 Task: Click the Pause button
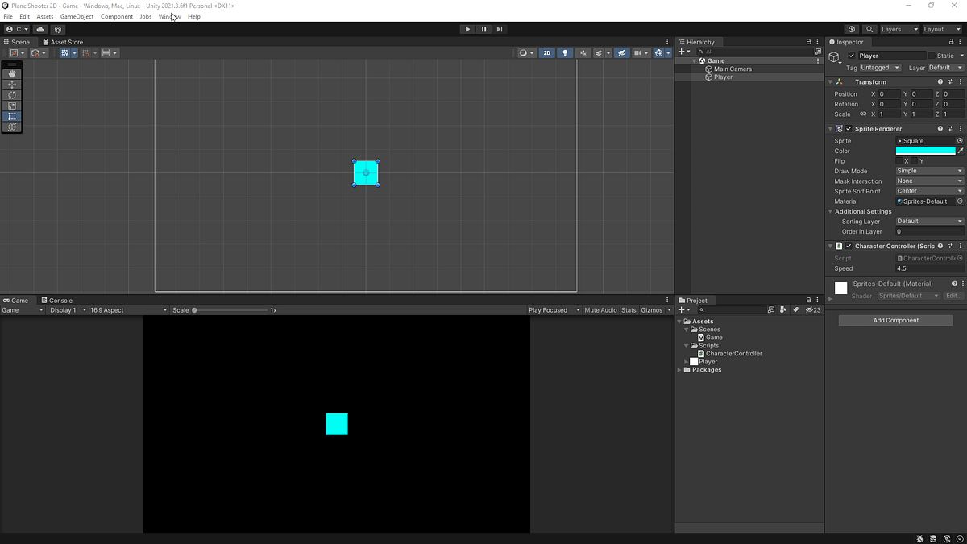(483, 29)
